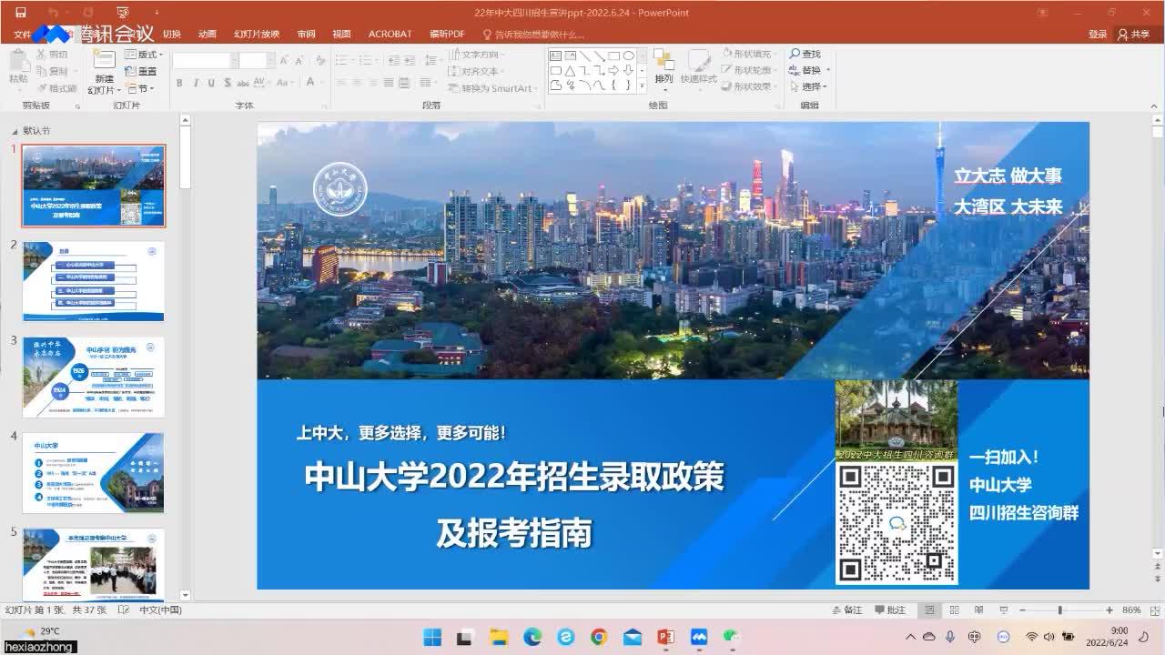Screen dimensions: 1165x655
Task: Click the zoom slider handle
Action: [x=1059, y=610]
